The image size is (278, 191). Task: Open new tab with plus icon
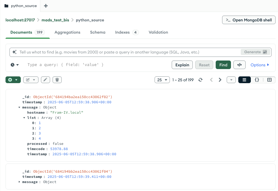point(46,6)
